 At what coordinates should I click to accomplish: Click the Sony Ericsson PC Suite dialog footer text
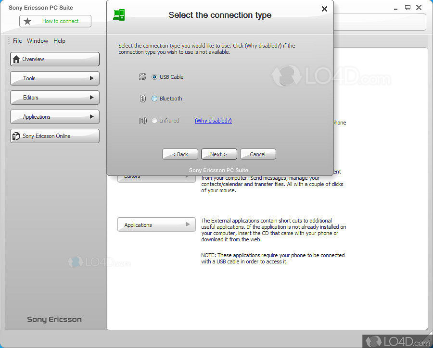click(218, 170)
